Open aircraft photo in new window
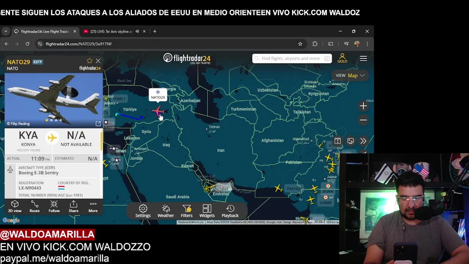 (98, 124)
